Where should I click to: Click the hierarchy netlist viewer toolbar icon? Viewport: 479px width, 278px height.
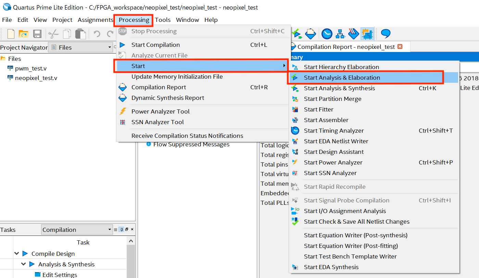tap(340, 34)
